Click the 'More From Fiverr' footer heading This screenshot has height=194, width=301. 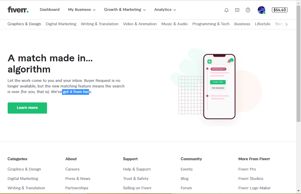(254, 159)
